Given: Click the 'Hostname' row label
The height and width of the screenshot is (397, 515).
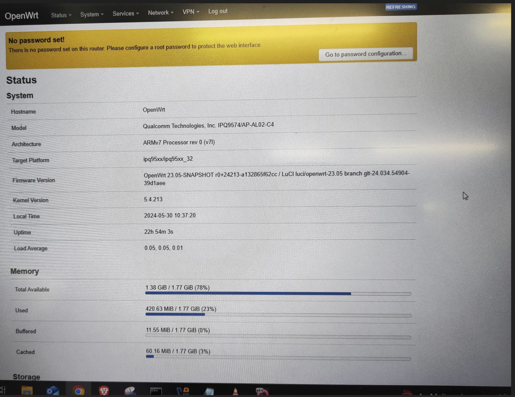Looking at the screenshot, I should (x=24, y=112).
